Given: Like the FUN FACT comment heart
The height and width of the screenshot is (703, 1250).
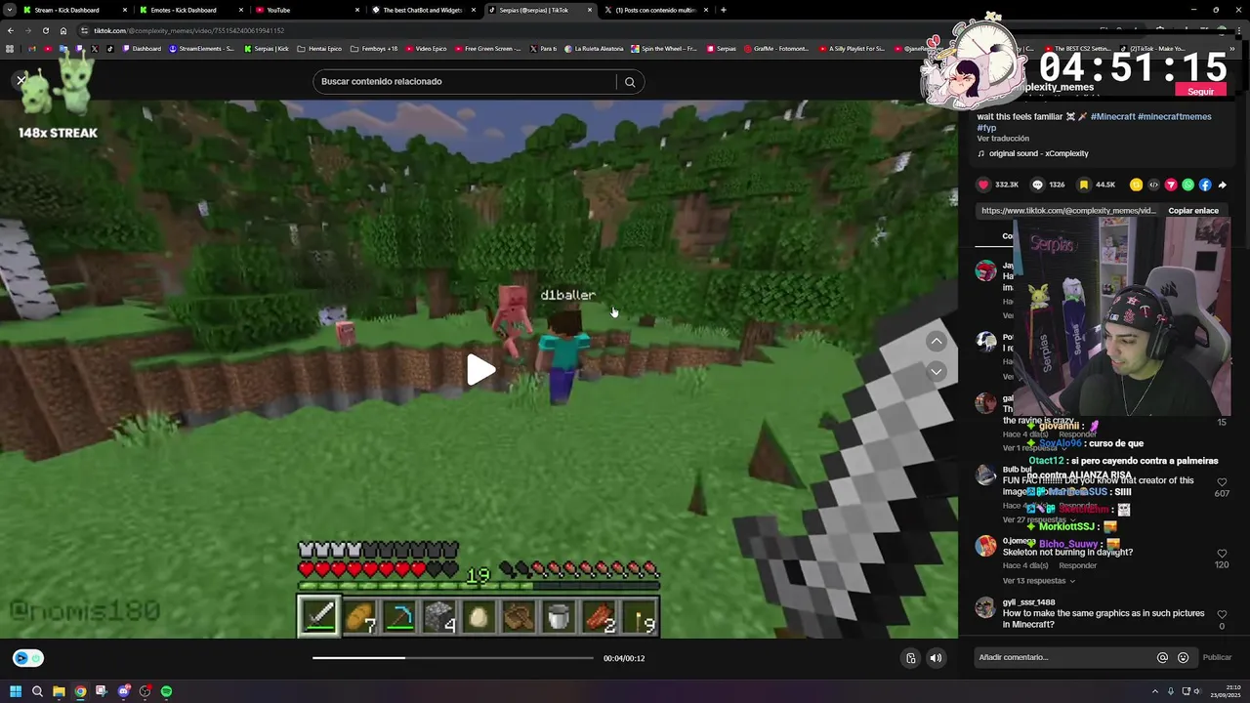Looking at the screenshot, I should (1222, 482).
